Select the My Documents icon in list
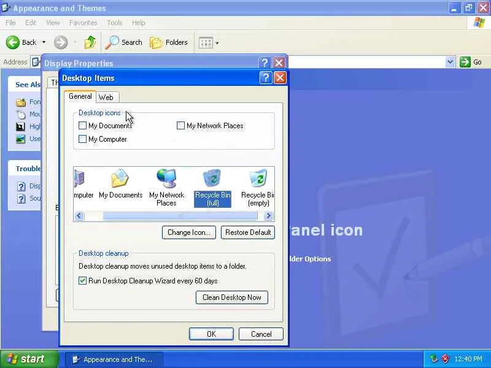 point(120,183)
